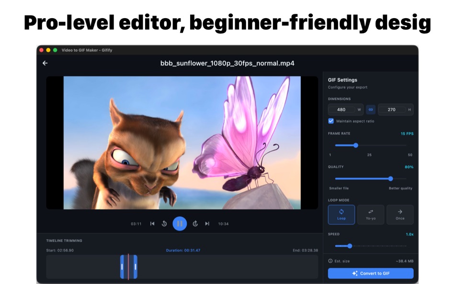Viewport: 455px width, 284px height.
Task: Click the width field showing 480
Action: coord(341,109)
